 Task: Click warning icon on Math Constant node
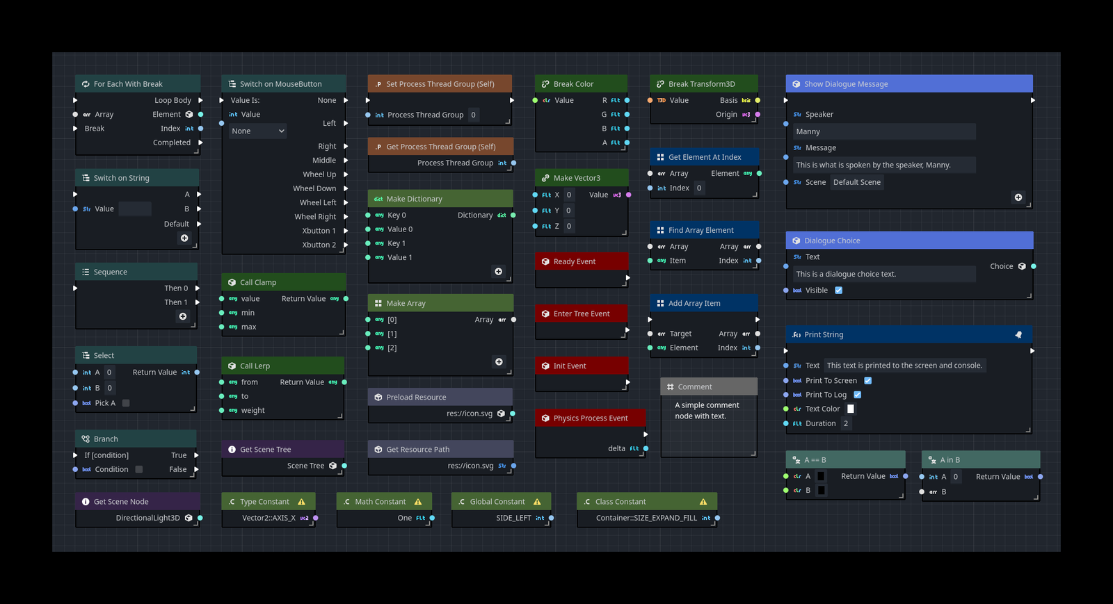[418, 502]
